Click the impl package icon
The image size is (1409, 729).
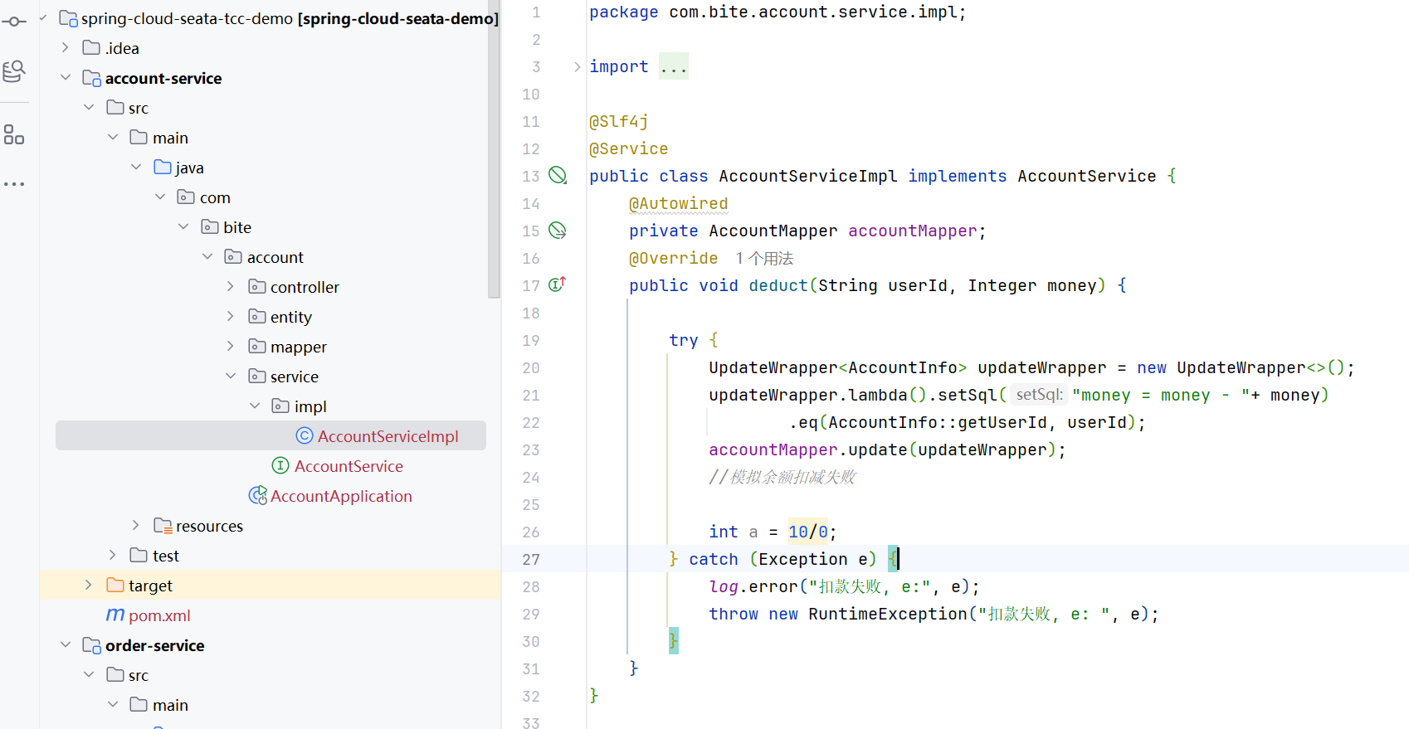pyautogui.click(x=280, y=406)
